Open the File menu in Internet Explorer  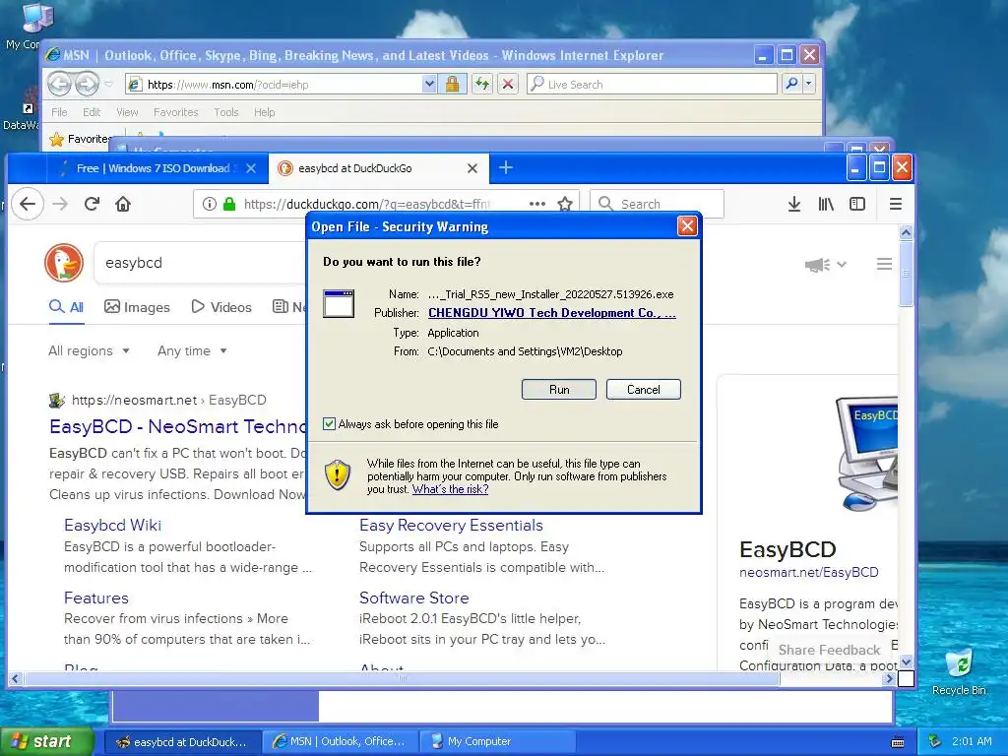pos(59,112)
